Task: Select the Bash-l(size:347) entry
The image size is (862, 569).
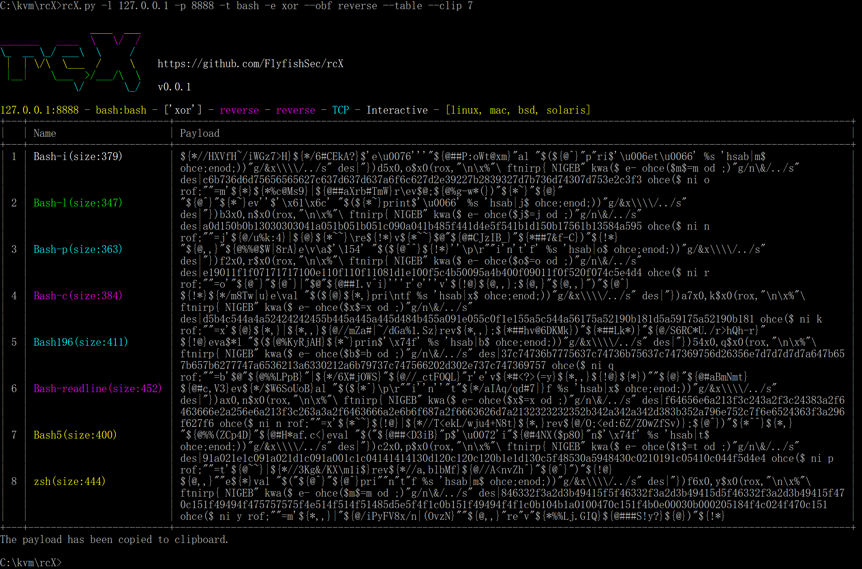Action: pos(78,203)
